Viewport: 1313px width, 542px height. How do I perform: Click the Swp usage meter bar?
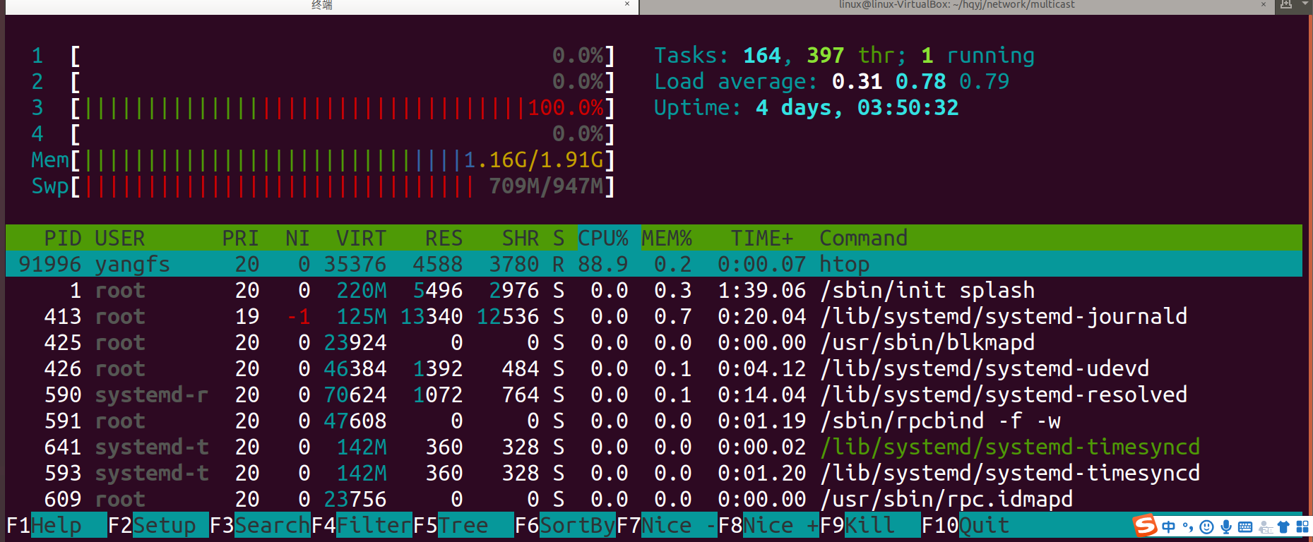(343, 186)
